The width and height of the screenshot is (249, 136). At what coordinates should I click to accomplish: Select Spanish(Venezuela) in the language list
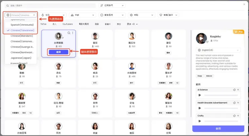coord(21,25)
